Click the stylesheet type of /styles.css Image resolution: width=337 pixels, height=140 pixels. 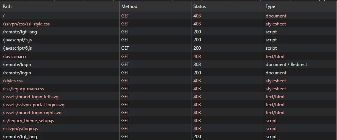click(x=276, y=81)
